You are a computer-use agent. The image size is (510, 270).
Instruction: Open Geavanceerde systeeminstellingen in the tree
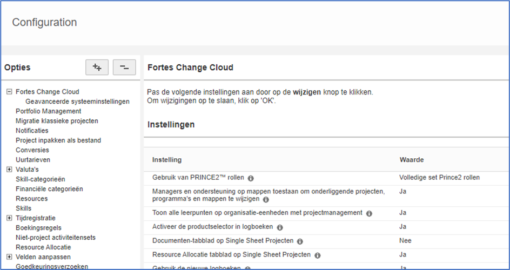tap(77, 102)
